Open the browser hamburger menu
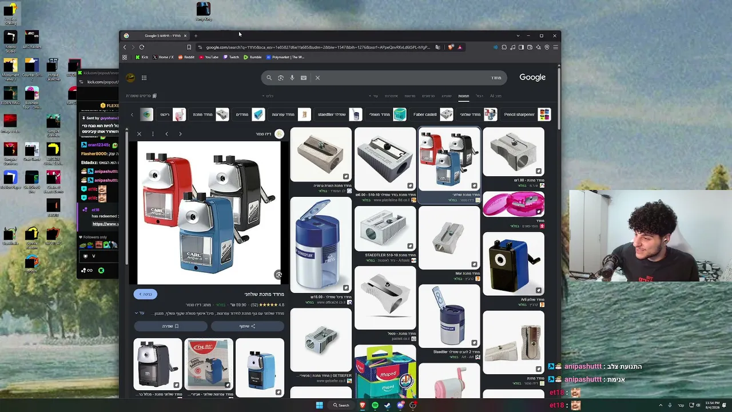The height and width of the screenshot is (412, 732). click(555, 47)
